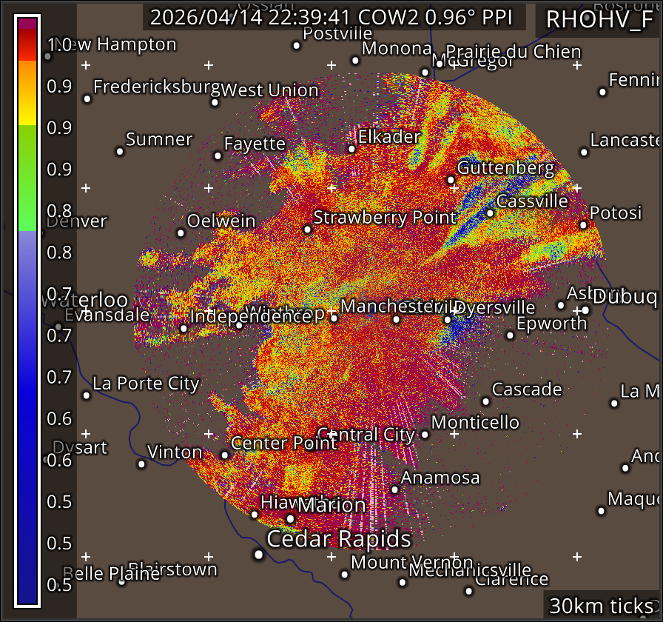
Task: Select the Guttenberg marker dot
Action: tap(451, 180)
